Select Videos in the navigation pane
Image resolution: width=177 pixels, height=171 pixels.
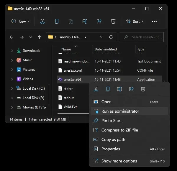(x=28, y=79)
